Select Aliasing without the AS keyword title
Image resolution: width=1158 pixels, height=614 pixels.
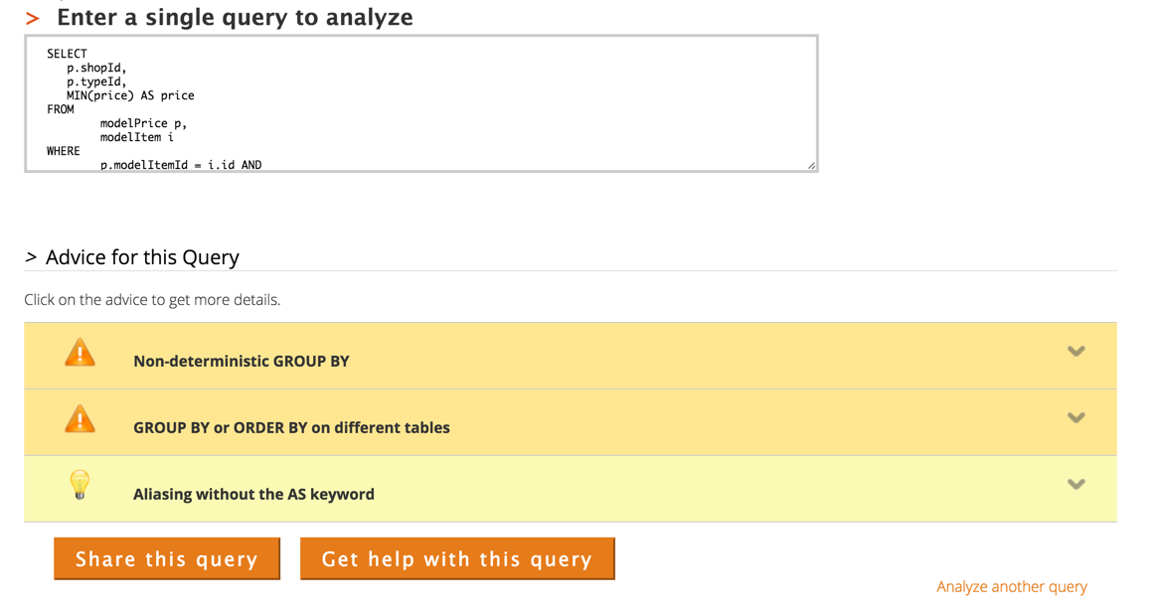253,494
